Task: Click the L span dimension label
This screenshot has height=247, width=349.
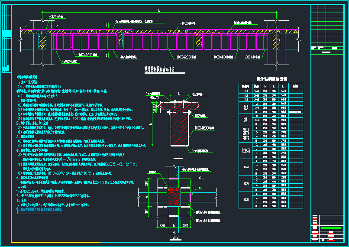Action: tap(159, 10)
